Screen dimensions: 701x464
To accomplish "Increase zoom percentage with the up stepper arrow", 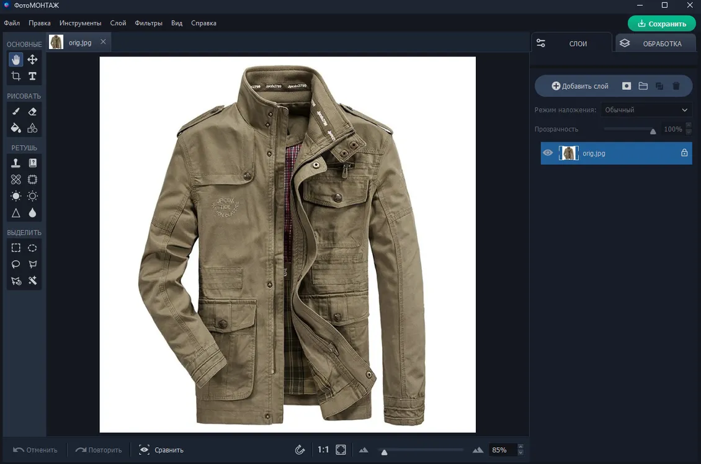I will tap(520, 447).
